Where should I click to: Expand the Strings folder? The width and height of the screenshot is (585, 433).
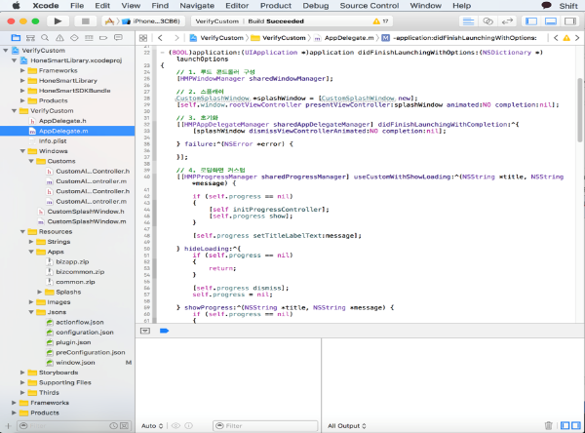click(31, 242)
